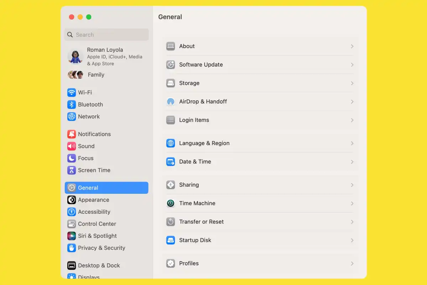Open Accessibility via its icon
Screen dimensions: 427x285
coord(72,212)
